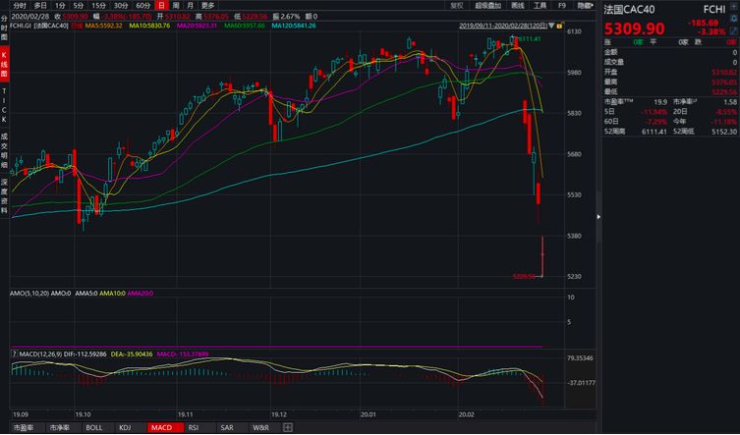Click the 52-week high value 6111.41
The height and width of the screenshot is (435, 740).
[x=655, y=132]
